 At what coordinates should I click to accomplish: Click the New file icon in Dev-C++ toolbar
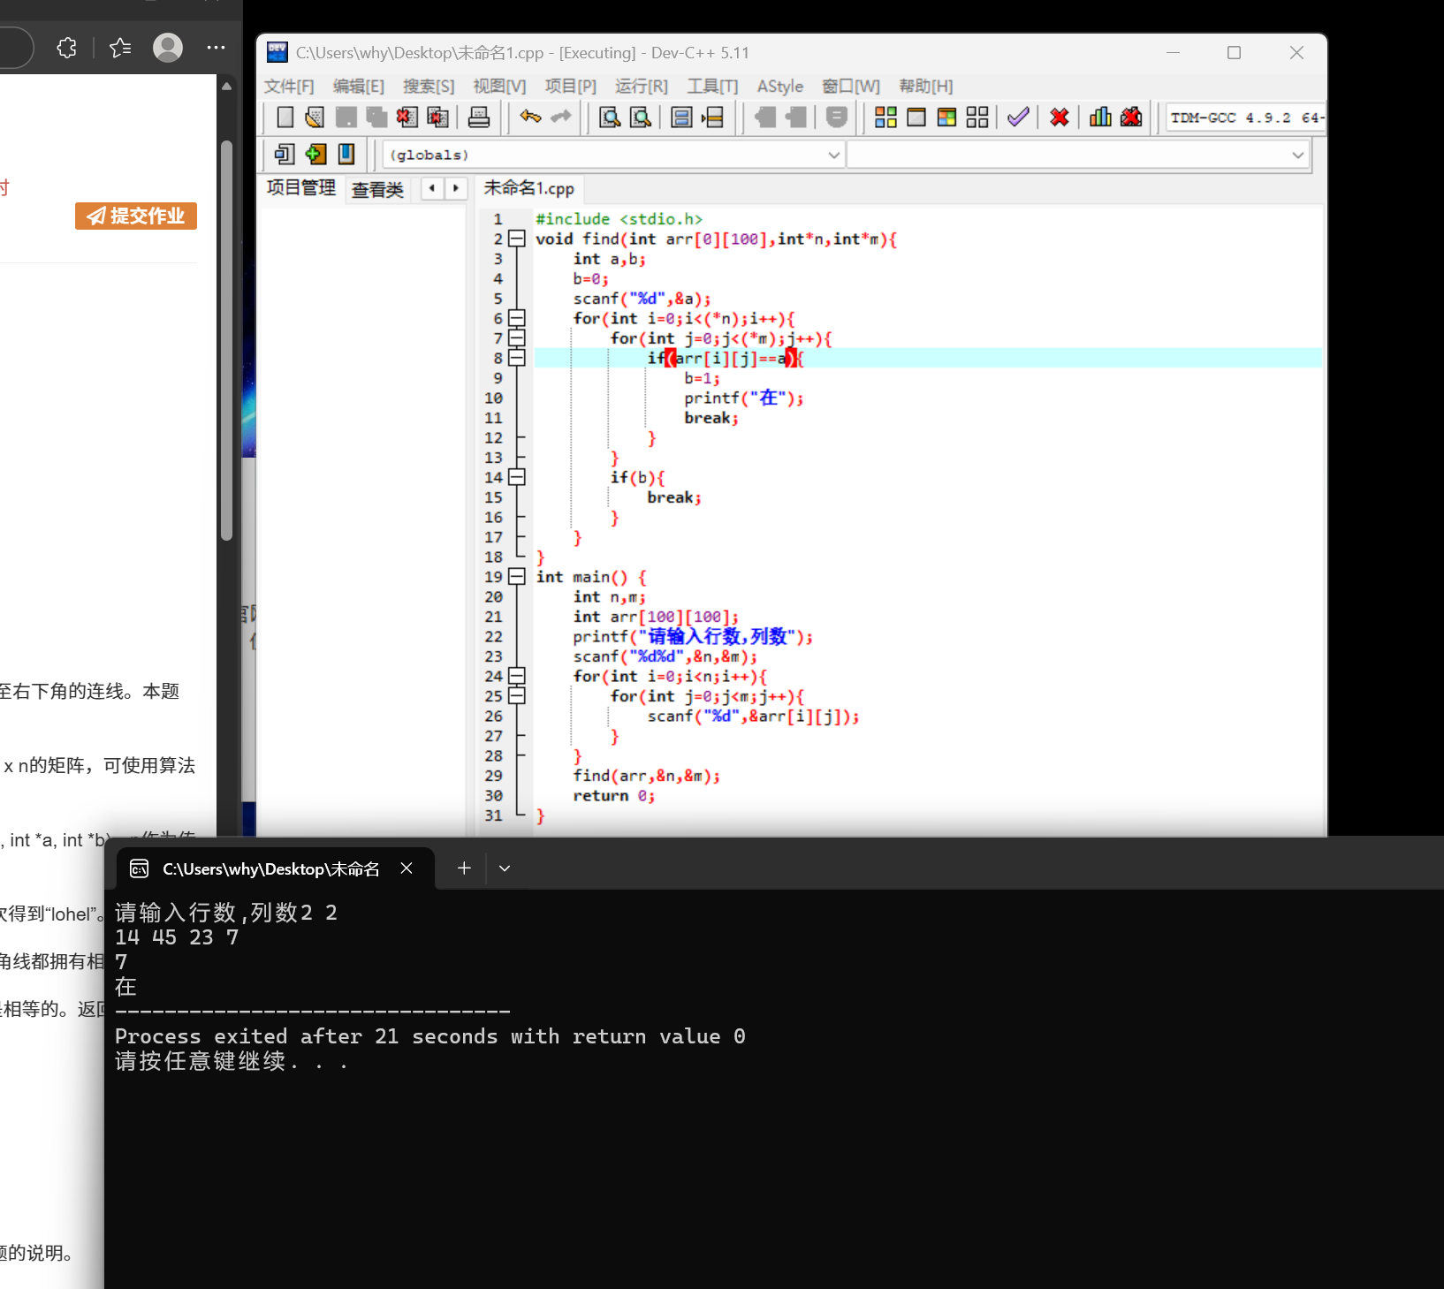click(x=285, y=118)
